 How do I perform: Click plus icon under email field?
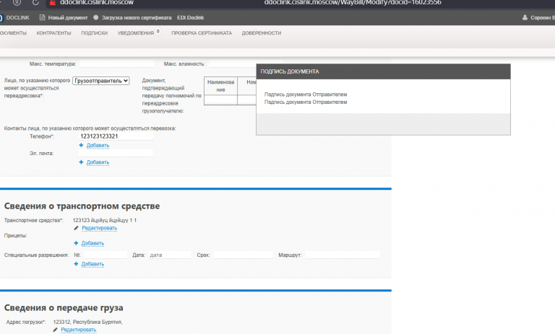pos(81,162)
